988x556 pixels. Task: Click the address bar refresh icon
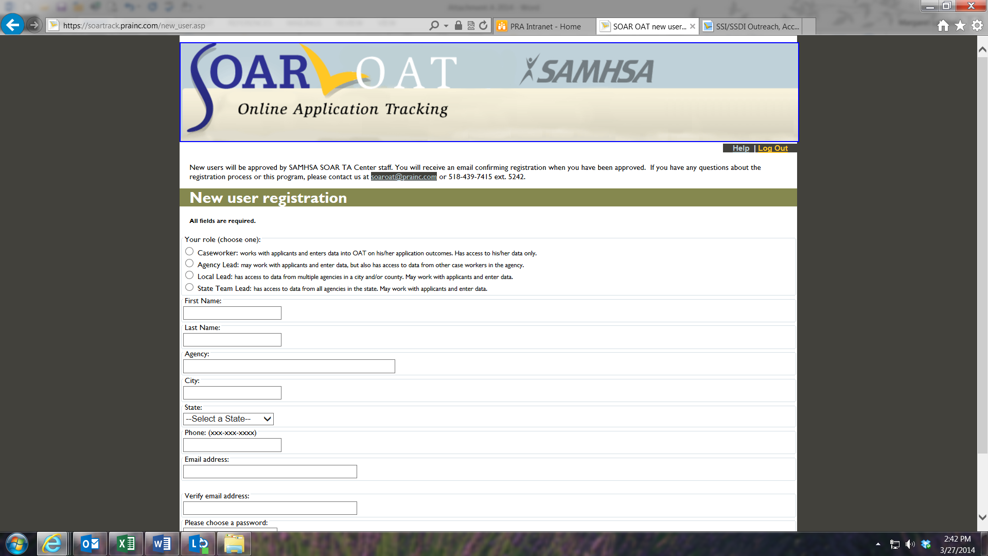pyautogui.click(x=483, y=26)
